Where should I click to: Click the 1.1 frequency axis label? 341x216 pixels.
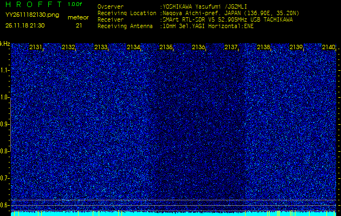coord(4,70)
